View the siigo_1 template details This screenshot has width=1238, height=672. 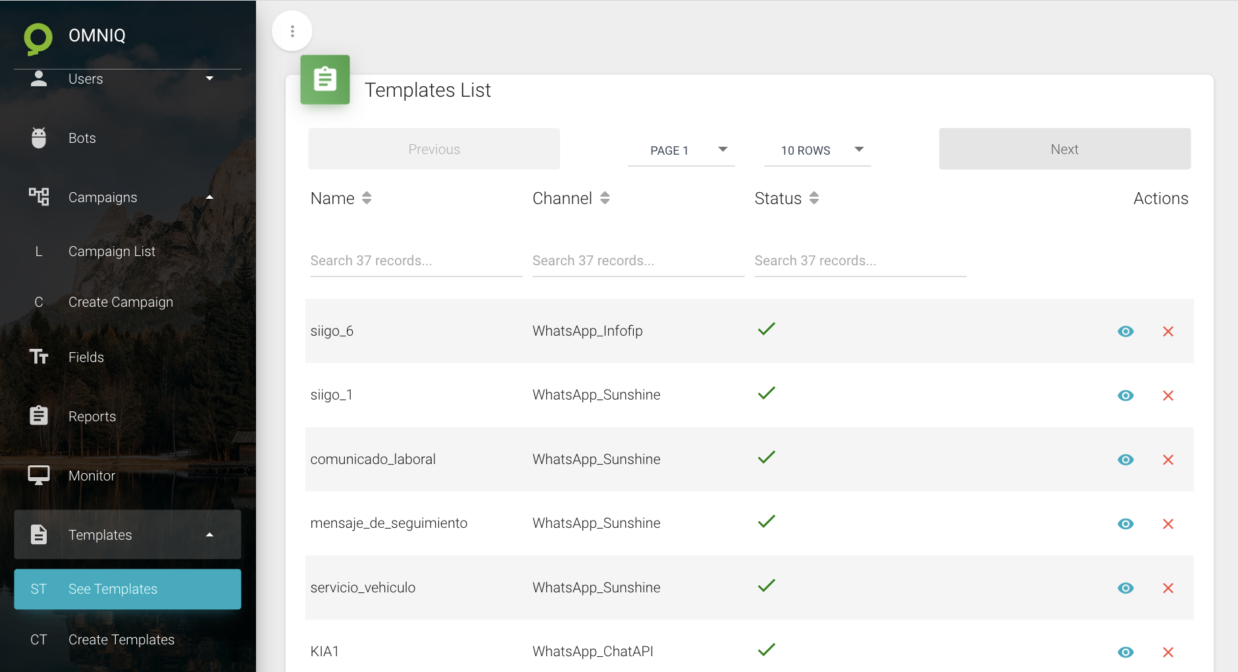tap(1125, 396)
